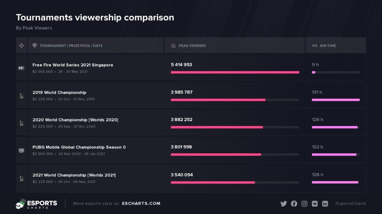
Task: Click Tournament / Prize Pool / Date header
Action: (71, 46)
